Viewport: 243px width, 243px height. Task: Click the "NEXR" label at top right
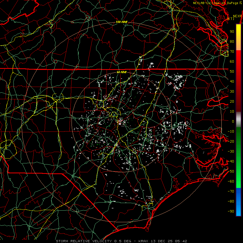[237, 16]
